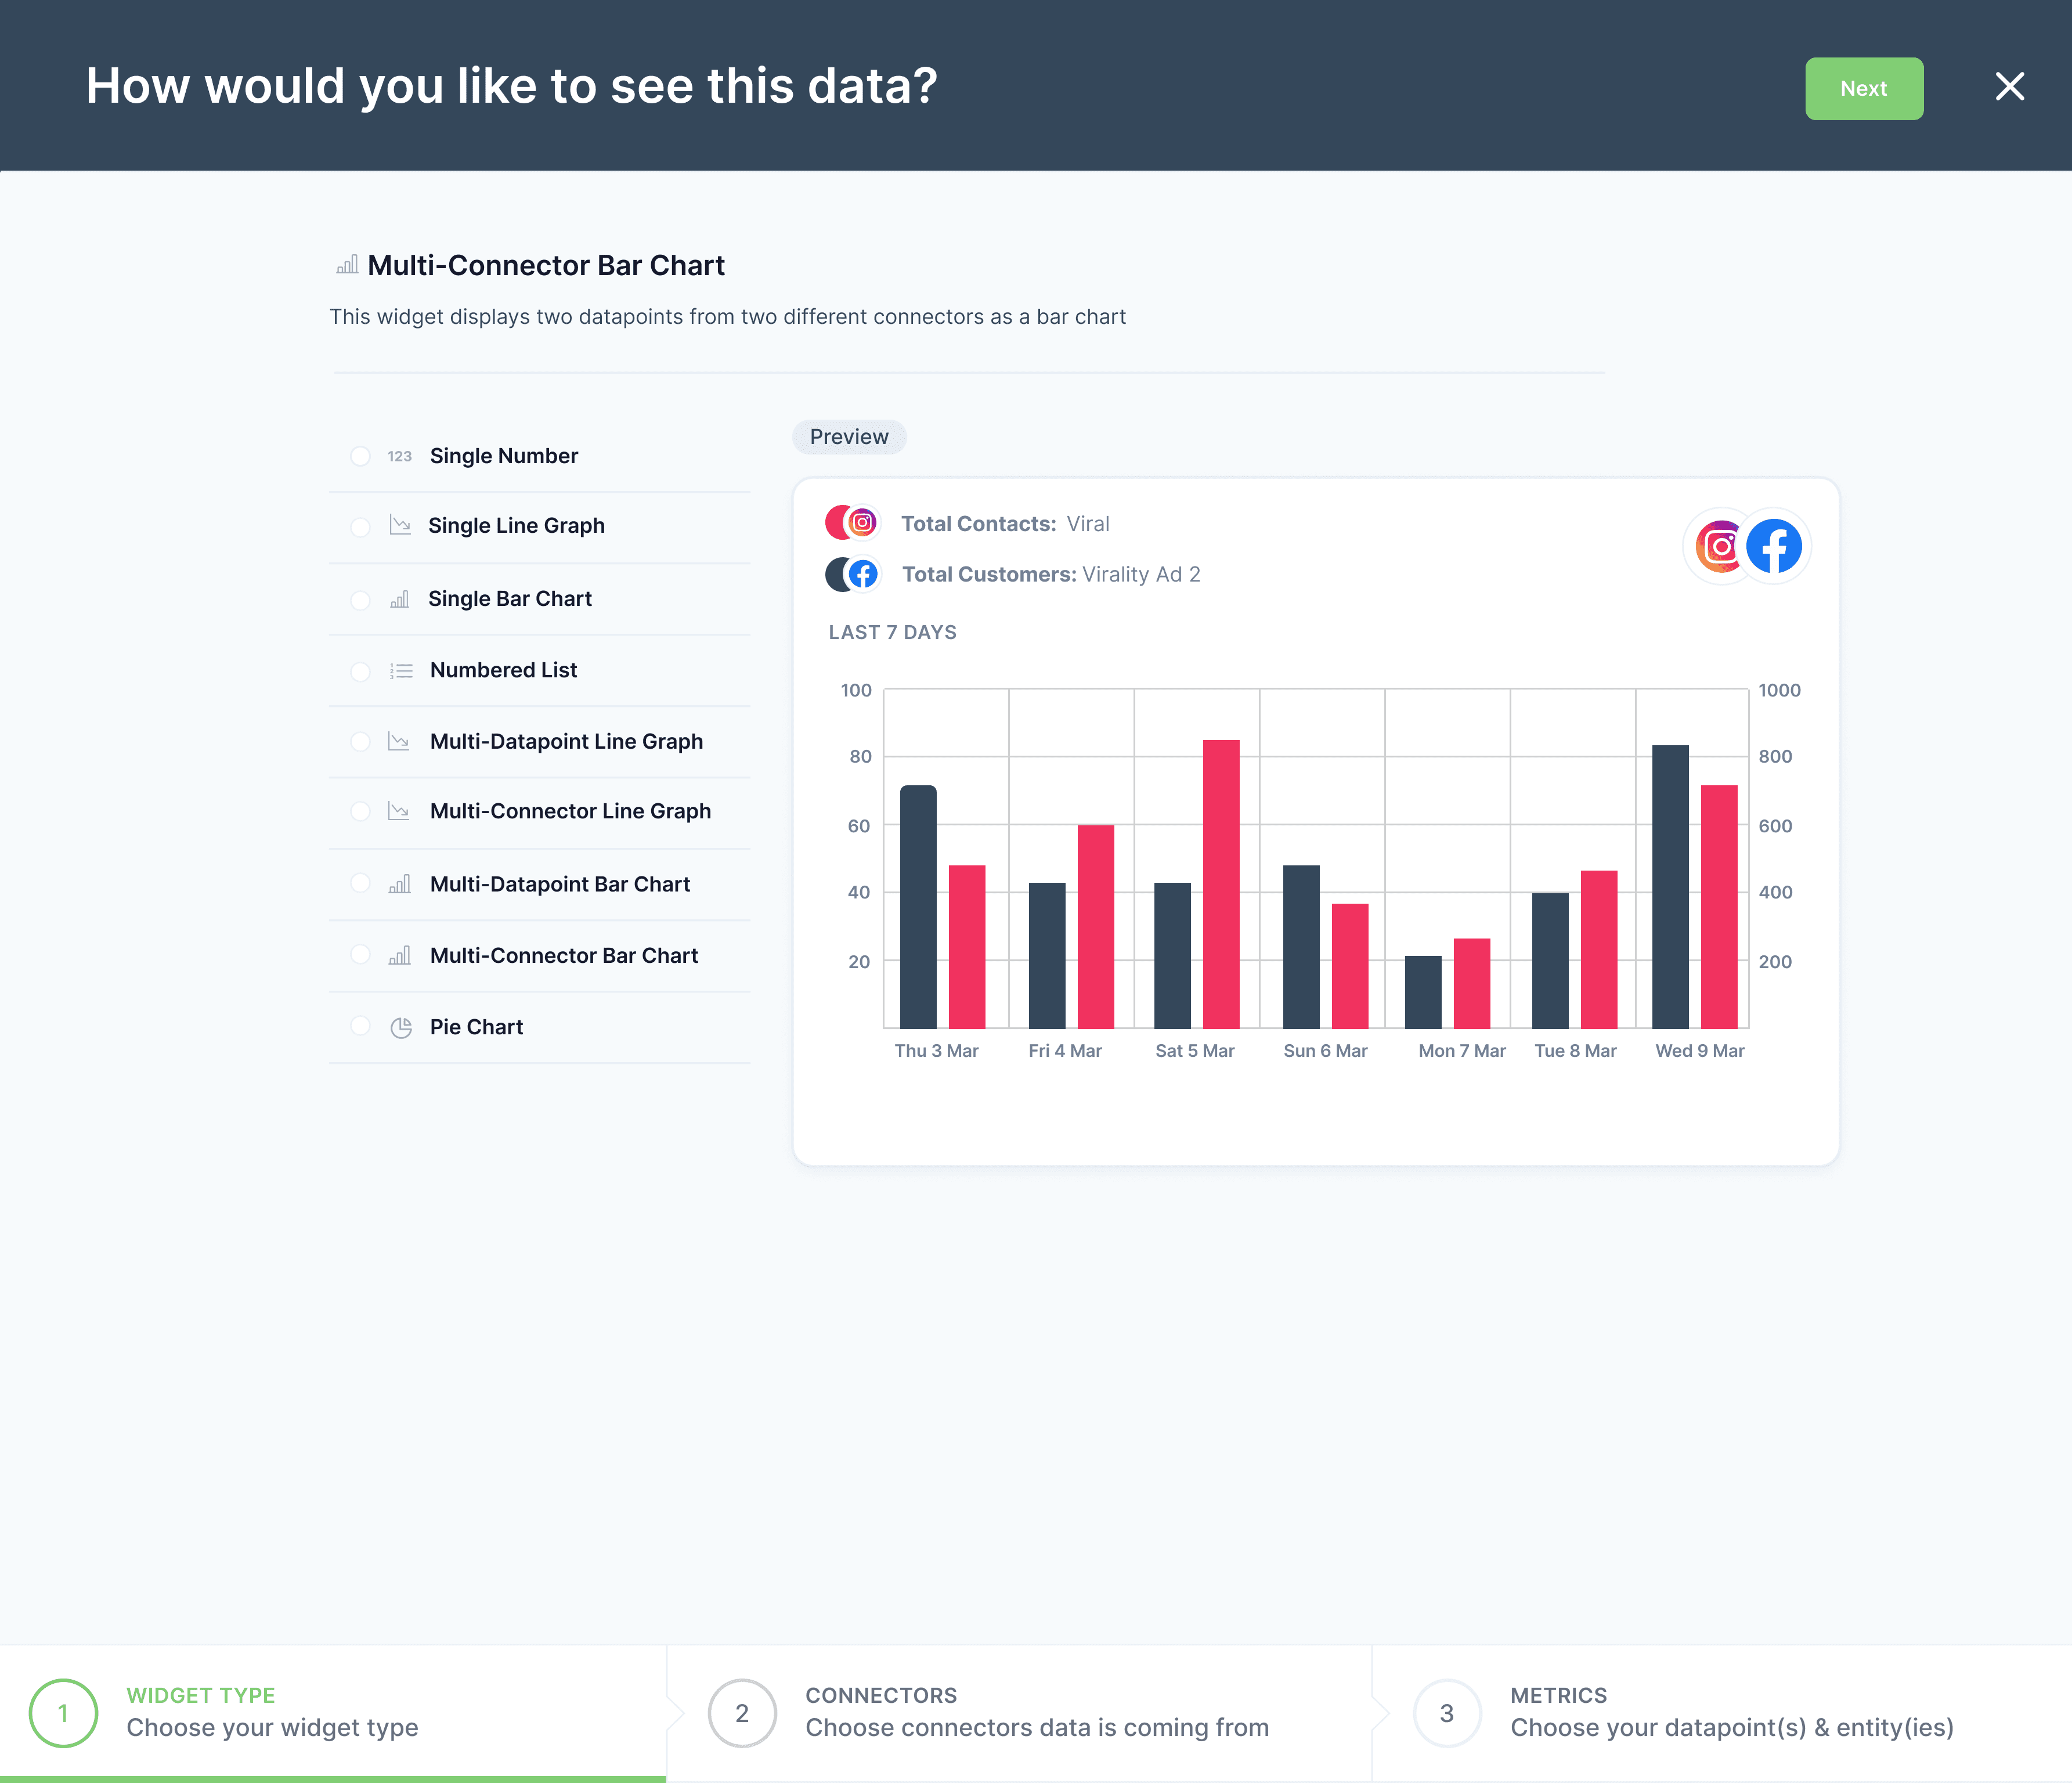Click tallest red bar on Sat 5 Mar

[1221, 884]
